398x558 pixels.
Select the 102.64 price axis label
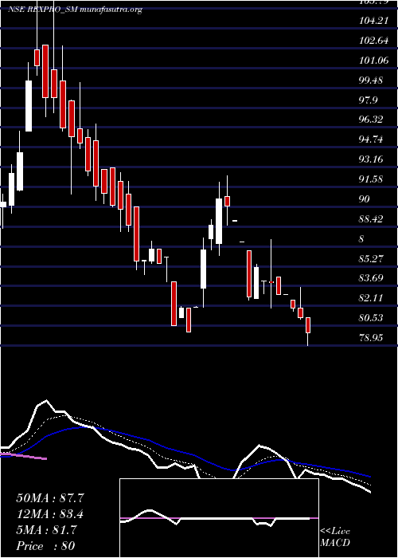(373, 41)
